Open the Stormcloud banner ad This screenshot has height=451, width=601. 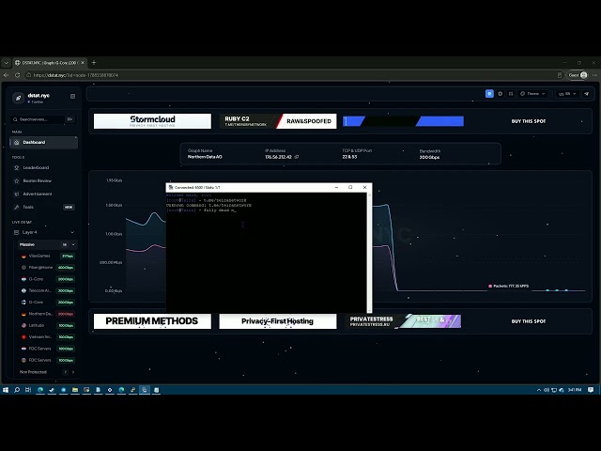point(152,121)
